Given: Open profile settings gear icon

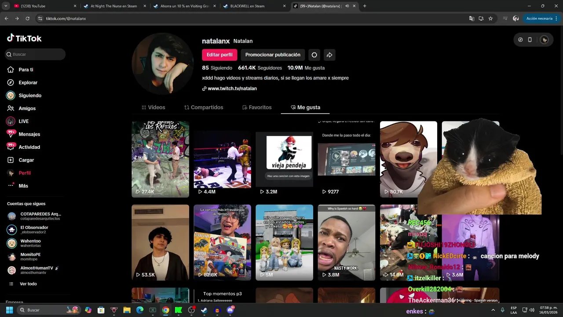Looking at the screenshot, I should coord(314,55).
